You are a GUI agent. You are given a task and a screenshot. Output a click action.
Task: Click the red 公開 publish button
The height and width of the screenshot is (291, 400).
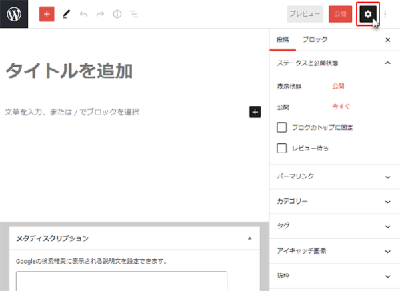(x=340, y=14)
